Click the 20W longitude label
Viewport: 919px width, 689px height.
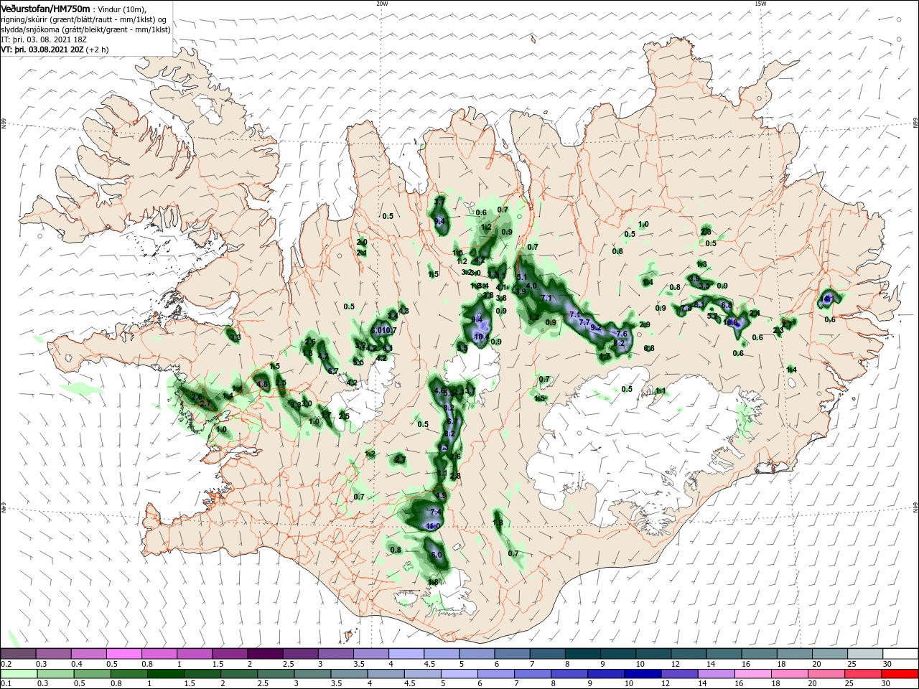pyautogui.click(x=382, y=4)
